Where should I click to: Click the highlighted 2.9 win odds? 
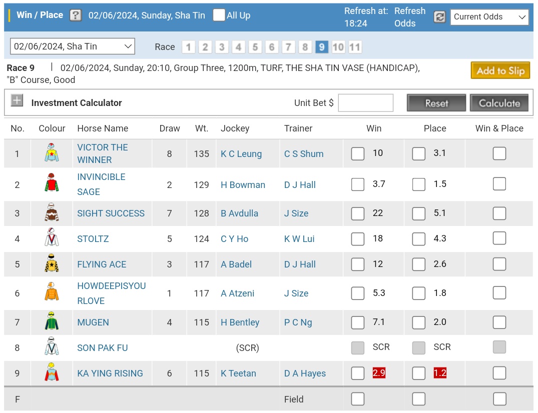(379, 373)
